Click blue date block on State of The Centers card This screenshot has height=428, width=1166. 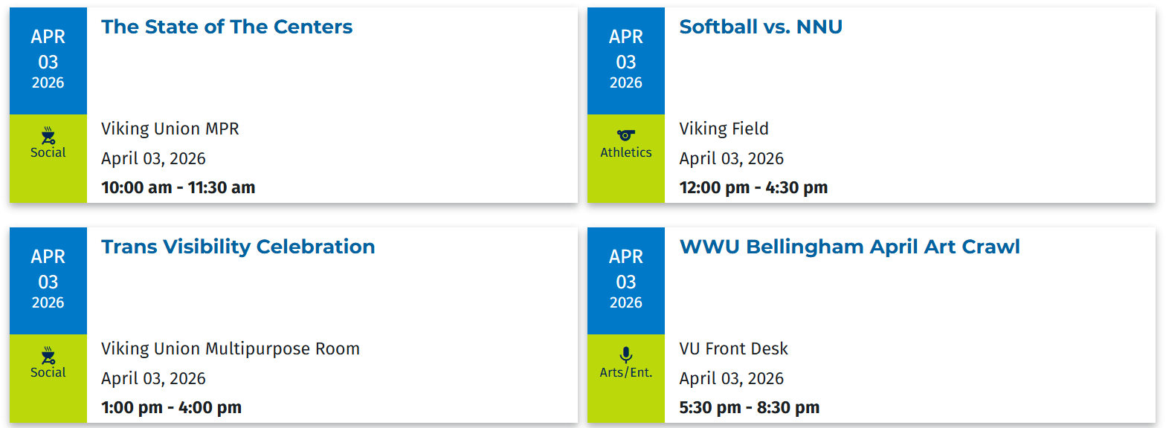(x=48, y=61)
